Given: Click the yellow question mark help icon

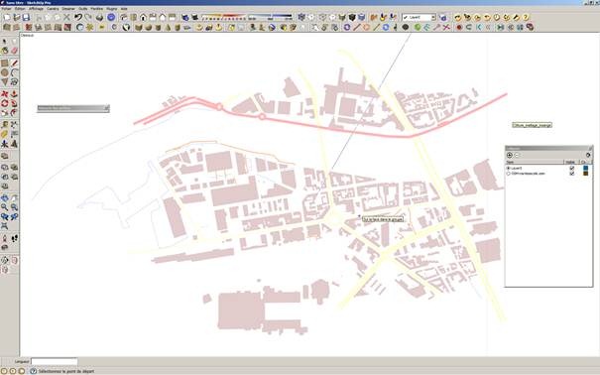Looking at the screenshot, I should click(526, 17).
